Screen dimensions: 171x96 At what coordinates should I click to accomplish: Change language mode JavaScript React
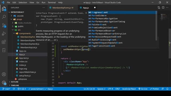coord(129,89)
